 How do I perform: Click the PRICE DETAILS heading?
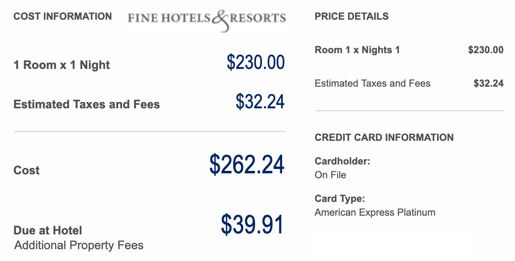point(352,16)
